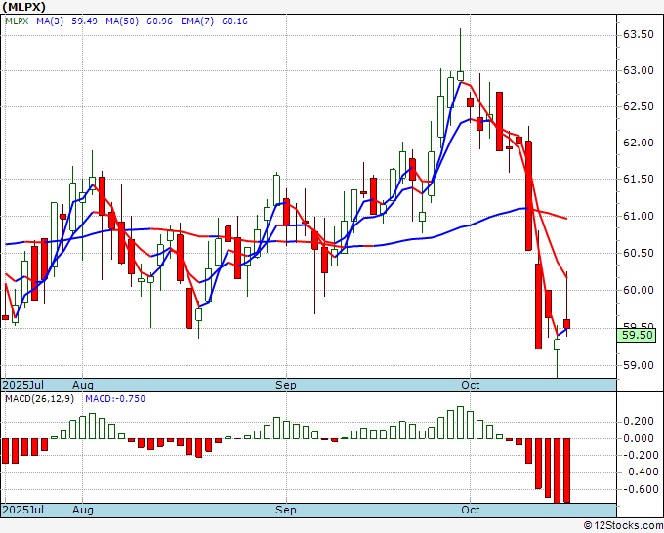
Task: Click the MA(3) legend label
Action: pos(50,21)
